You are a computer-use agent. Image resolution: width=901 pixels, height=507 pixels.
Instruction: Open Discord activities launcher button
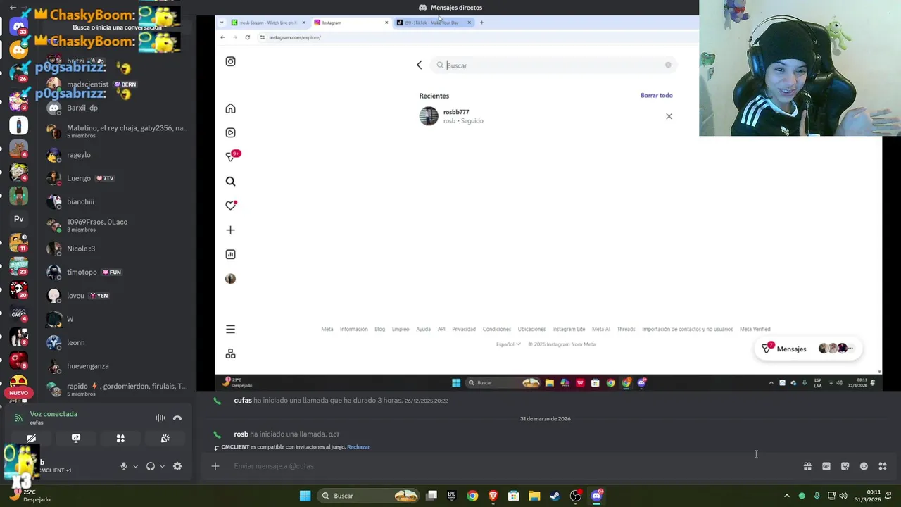coord(120,438)
